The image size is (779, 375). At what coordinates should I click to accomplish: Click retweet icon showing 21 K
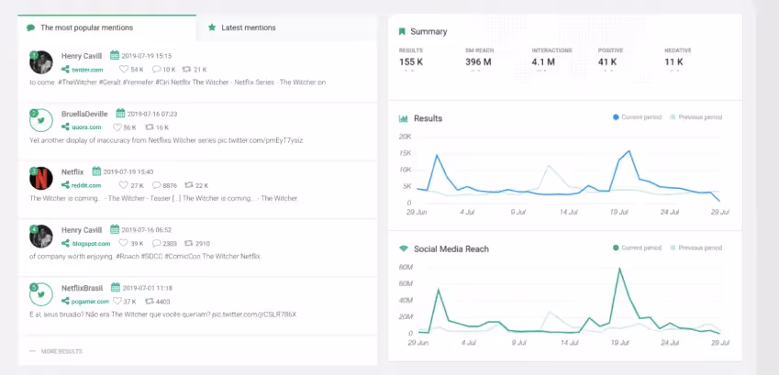[187, 70]
